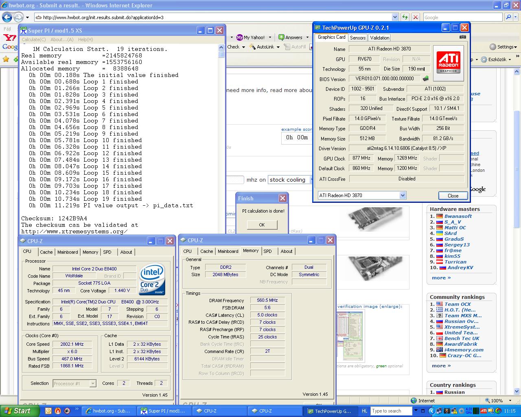Take a GPU-Z screenshot with the camera icon

(x=463, y=37)
